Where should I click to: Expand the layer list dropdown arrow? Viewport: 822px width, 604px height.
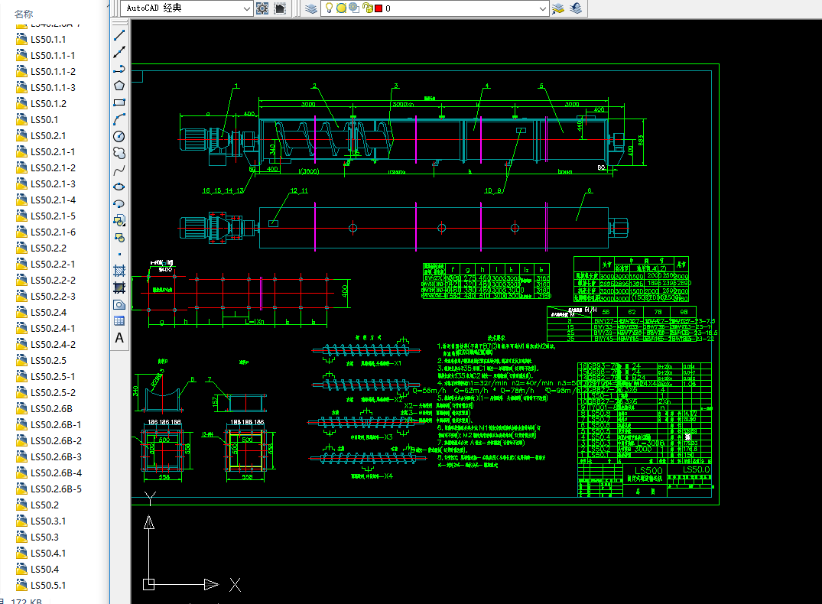tap(543, 8)
